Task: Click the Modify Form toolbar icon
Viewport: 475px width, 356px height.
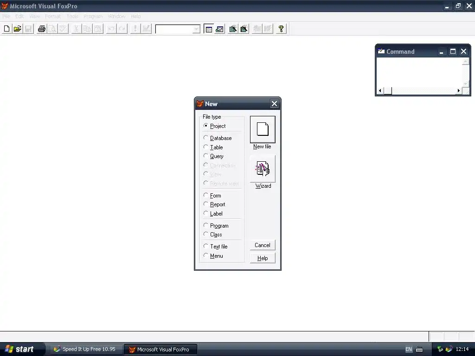Action: pyautogui.click(x=146, y=29)
